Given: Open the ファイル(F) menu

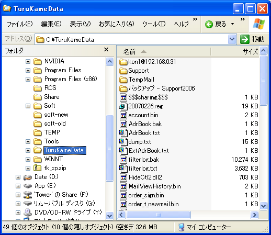Looking at the screenshot, I should click(x=20, y=24).
